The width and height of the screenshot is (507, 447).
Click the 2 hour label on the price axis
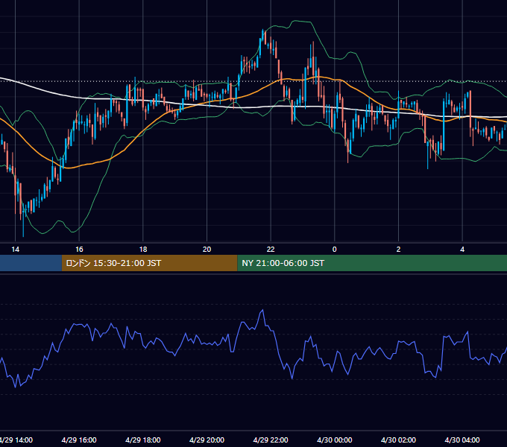point(398,250)
